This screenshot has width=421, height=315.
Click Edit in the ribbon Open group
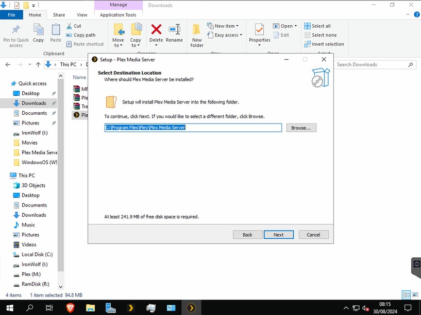(281, 35)
